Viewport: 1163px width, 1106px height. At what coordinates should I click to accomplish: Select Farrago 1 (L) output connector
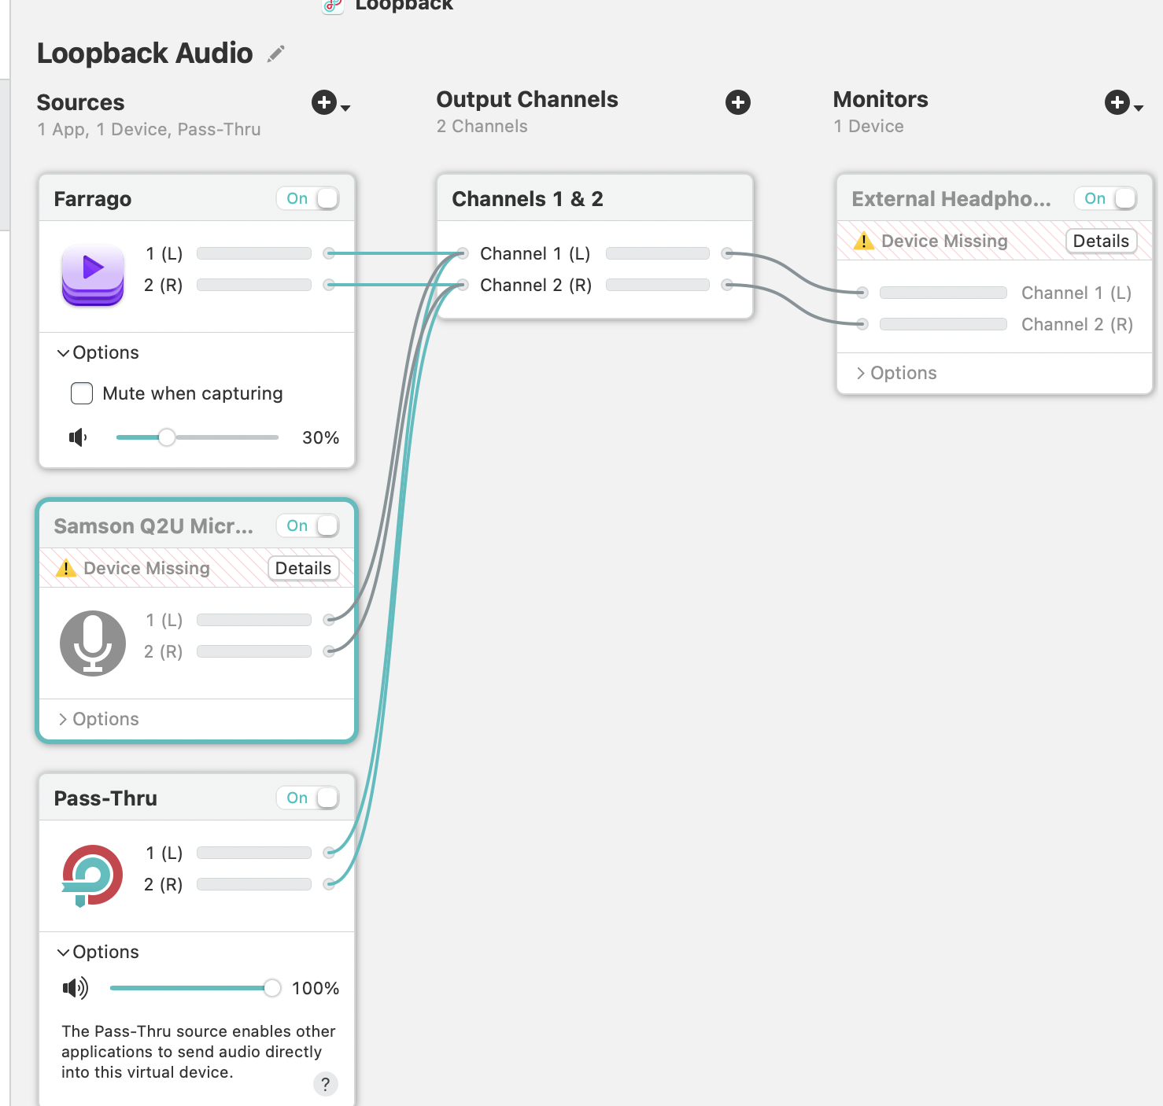tap(330, 253)
